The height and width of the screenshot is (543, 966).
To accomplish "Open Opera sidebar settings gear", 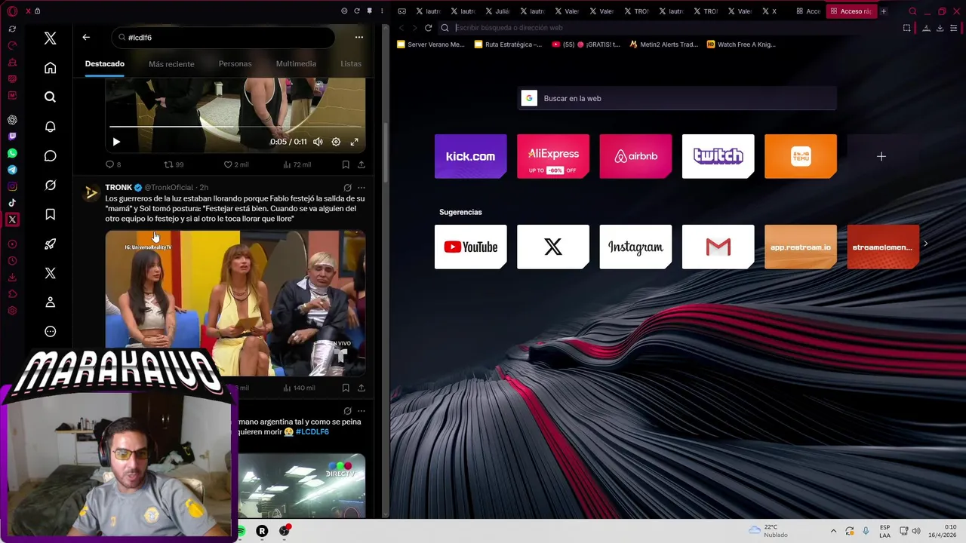I will [x=12, y=311].
